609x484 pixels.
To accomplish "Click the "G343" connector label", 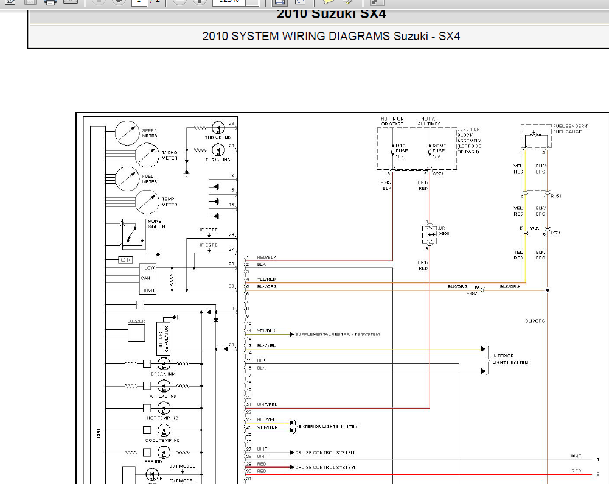I will click(534, 228).
